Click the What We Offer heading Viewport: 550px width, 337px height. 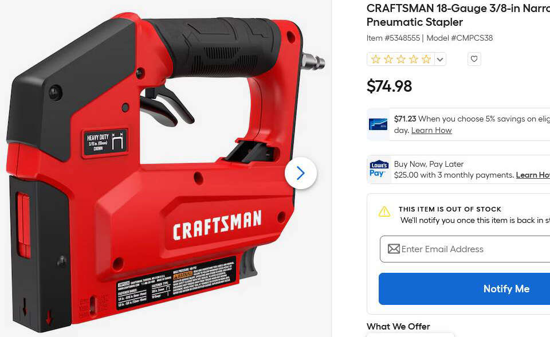pyautogui.click(x=398, y=327)
